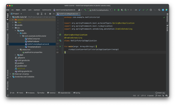Image resolution: width=175 pixels, height=105 pixels.
Task: Update project with blue Git arrow
Action: [x=140, y=10]
